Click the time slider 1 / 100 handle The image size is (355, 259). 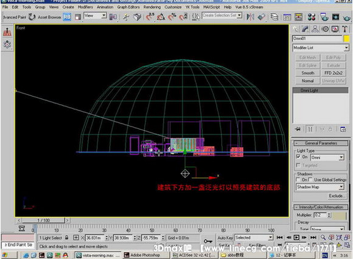pyautogui.click(x=43, y=220)
